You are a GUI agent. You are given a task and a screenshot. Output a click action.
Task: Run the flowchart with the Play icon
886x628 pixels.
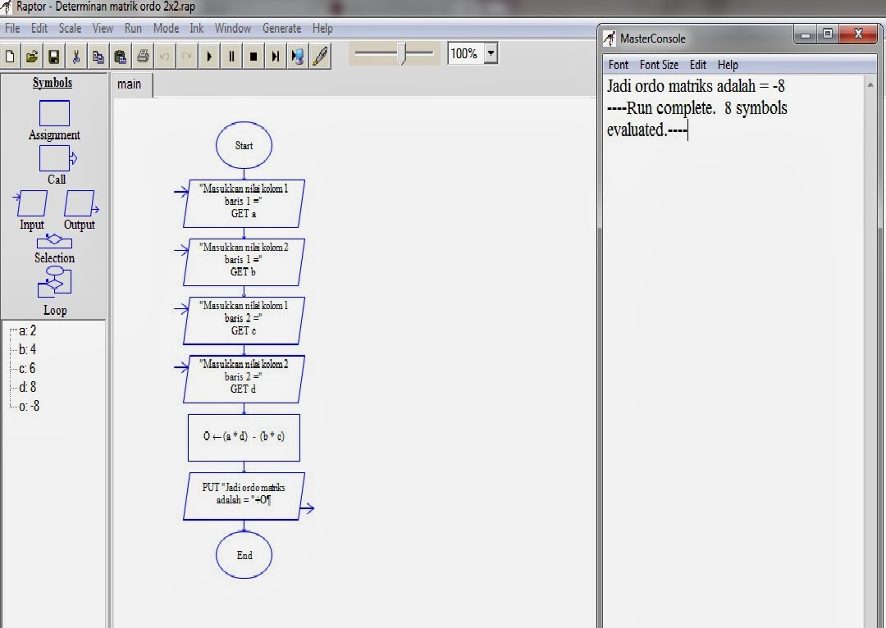point(211,55)
